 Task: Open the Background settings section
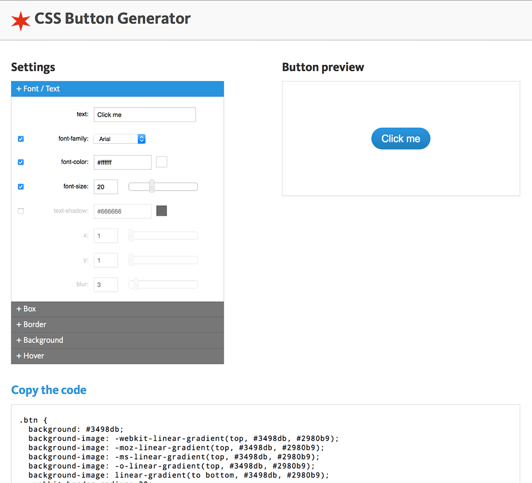[117, 340]
